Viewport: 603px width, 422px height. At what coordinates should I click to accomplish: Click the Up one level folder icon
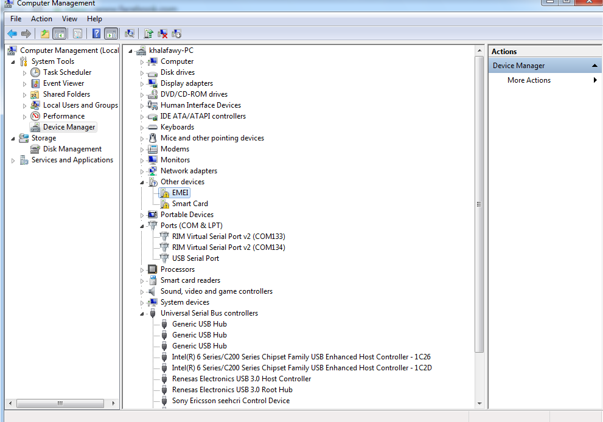coord(45,34)
